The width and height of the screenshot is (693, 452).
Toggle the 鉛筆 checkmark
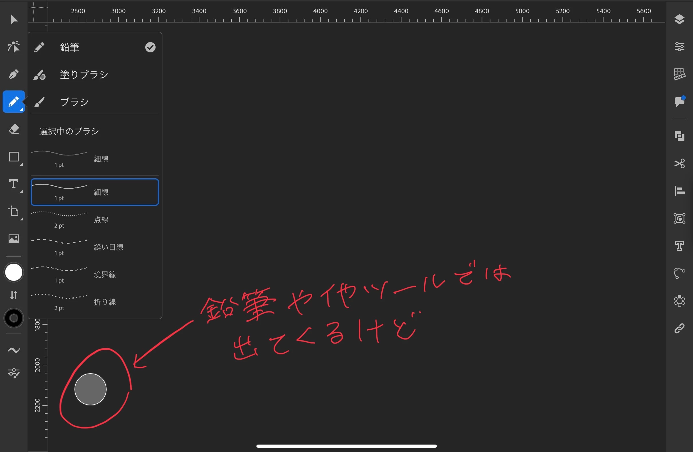tap(150, 47)
